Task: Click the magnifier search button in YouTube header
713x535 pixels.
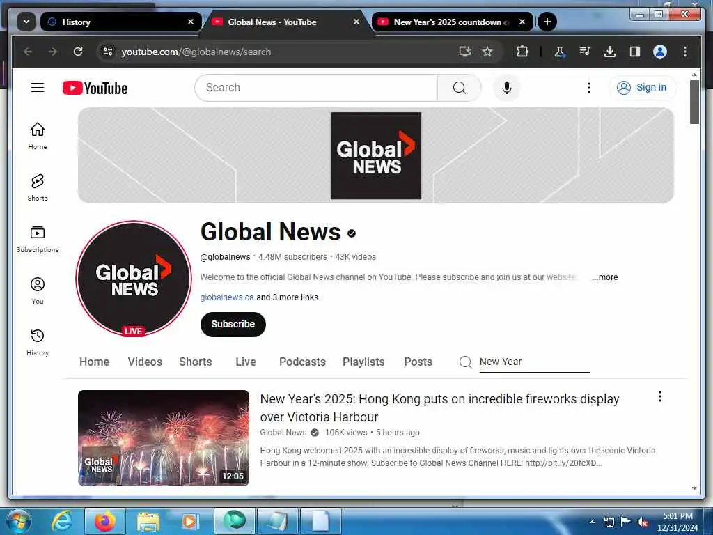Action: pos(460,87)
